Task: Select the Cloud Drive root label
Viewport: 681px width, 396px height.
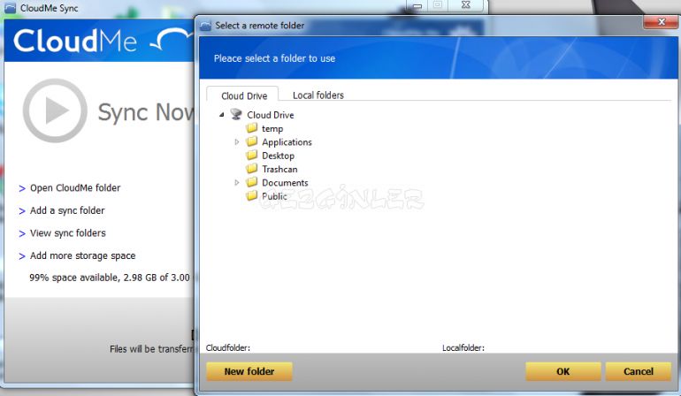Action: (270, 115)
